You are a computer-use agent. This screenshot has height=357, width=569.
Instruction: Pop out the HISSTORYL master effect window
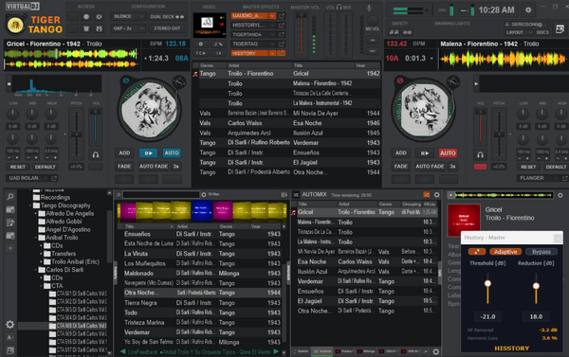pos(282,26)
